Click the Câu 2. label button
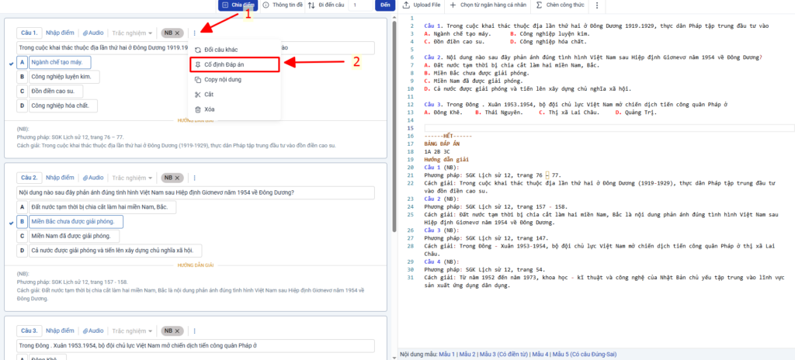 click(x=29, y=178)
